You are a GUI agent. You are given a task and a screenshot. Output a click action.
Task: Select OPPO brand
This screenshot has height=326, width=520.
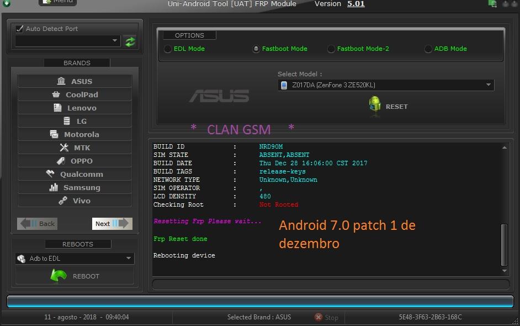click(x=75, y=161)
